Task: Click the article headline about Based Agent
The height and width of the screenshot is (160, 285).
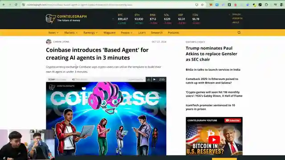Action: click(97, 54)
